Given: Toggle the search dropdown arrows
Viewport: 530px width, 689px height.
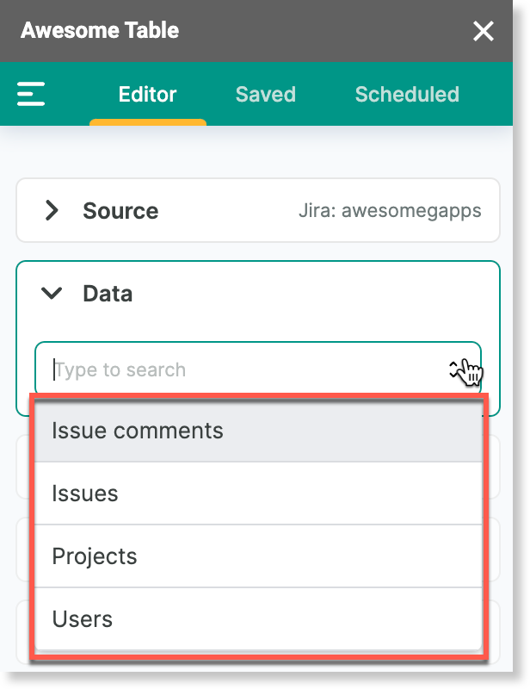Looking at the screenshot, I should tap(454, 369).
